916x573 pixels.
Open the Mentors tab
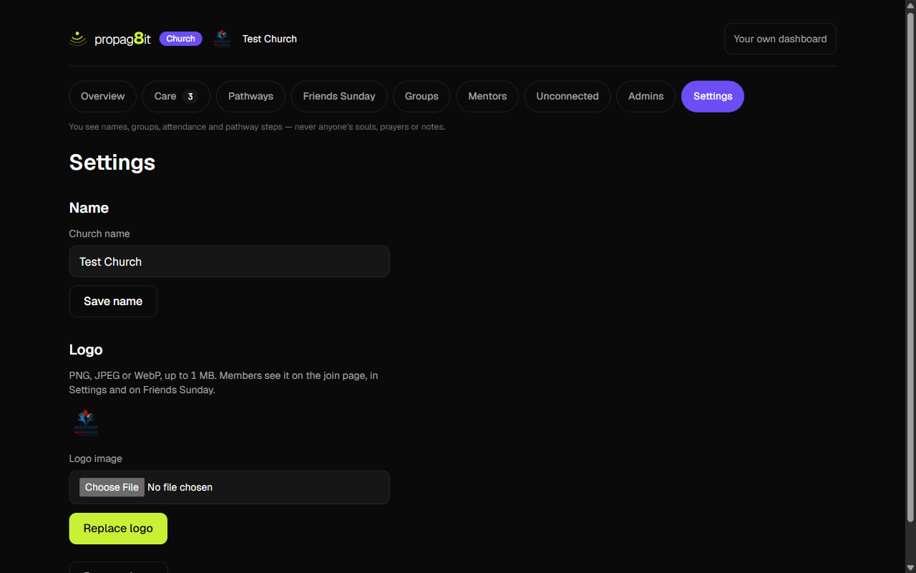coord(487,97)
